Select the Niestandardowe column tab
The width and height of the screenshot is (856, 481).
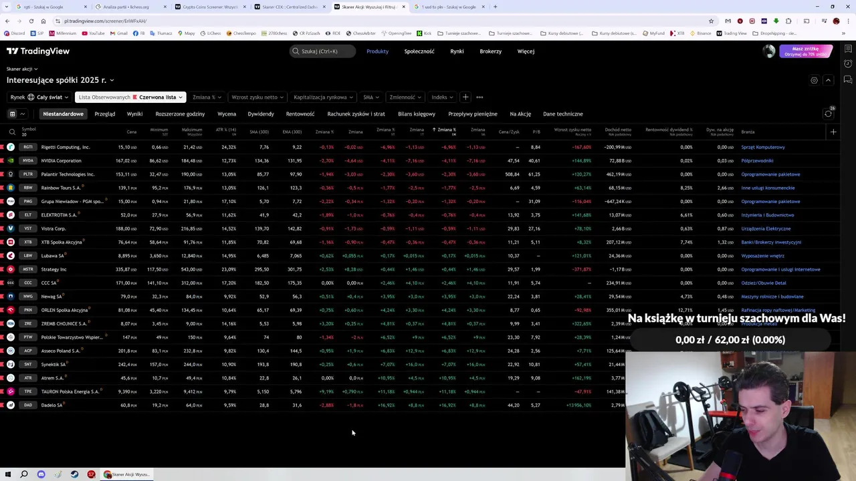coord(64,114)
